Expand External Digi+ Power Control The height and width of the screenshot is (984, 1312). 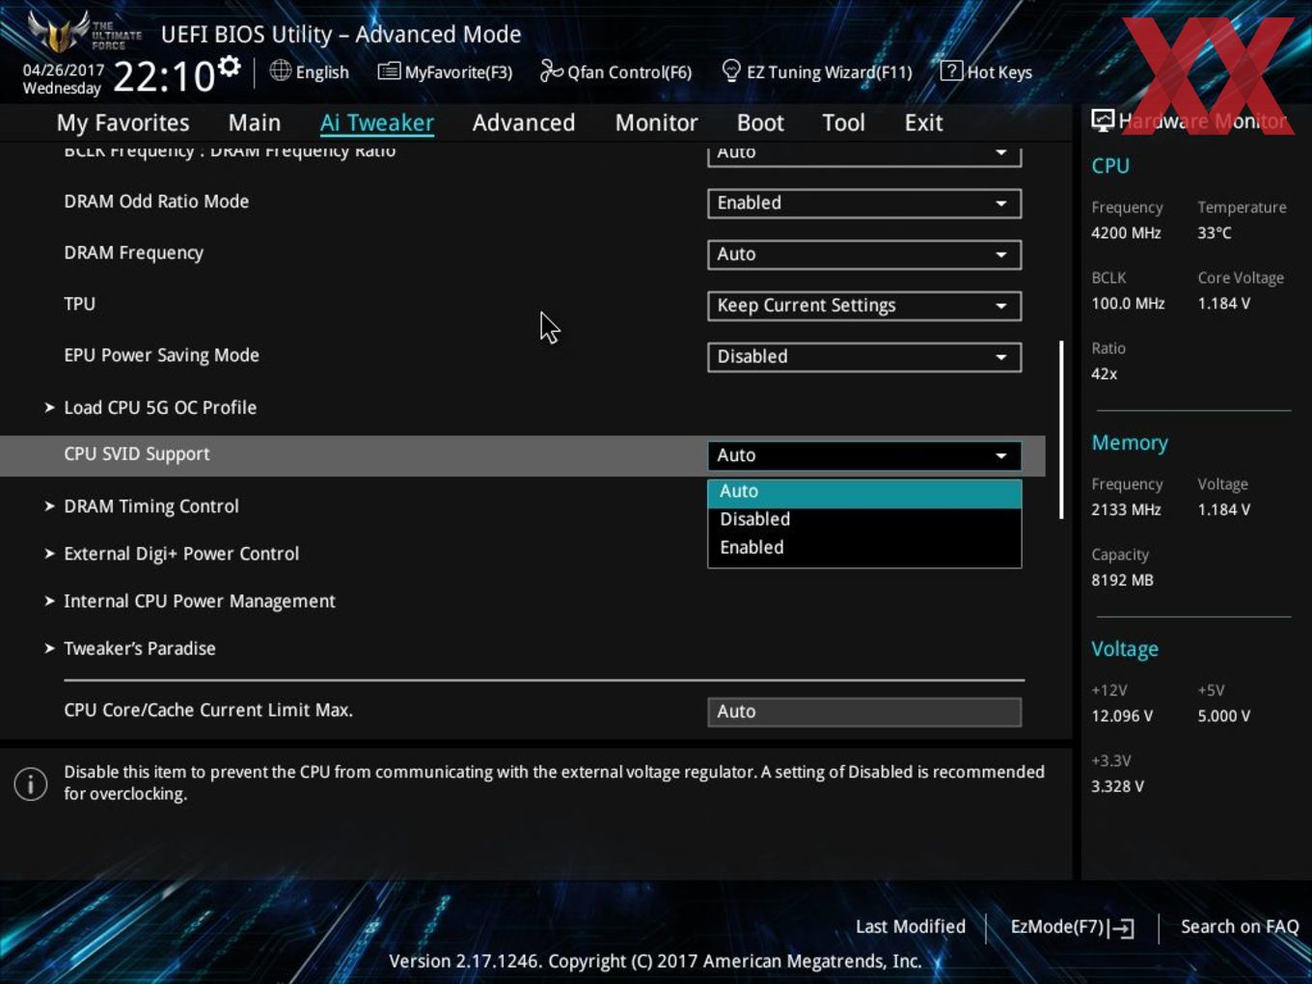[x=181, y=554]
